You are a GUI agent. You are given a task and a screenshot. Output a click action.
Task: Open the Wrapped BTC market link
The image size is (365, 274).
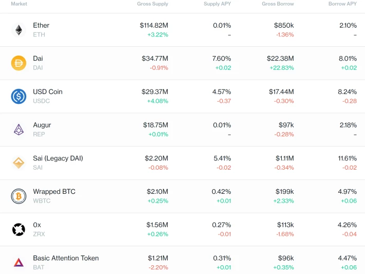pyautogui.click(x=54, y=192)
